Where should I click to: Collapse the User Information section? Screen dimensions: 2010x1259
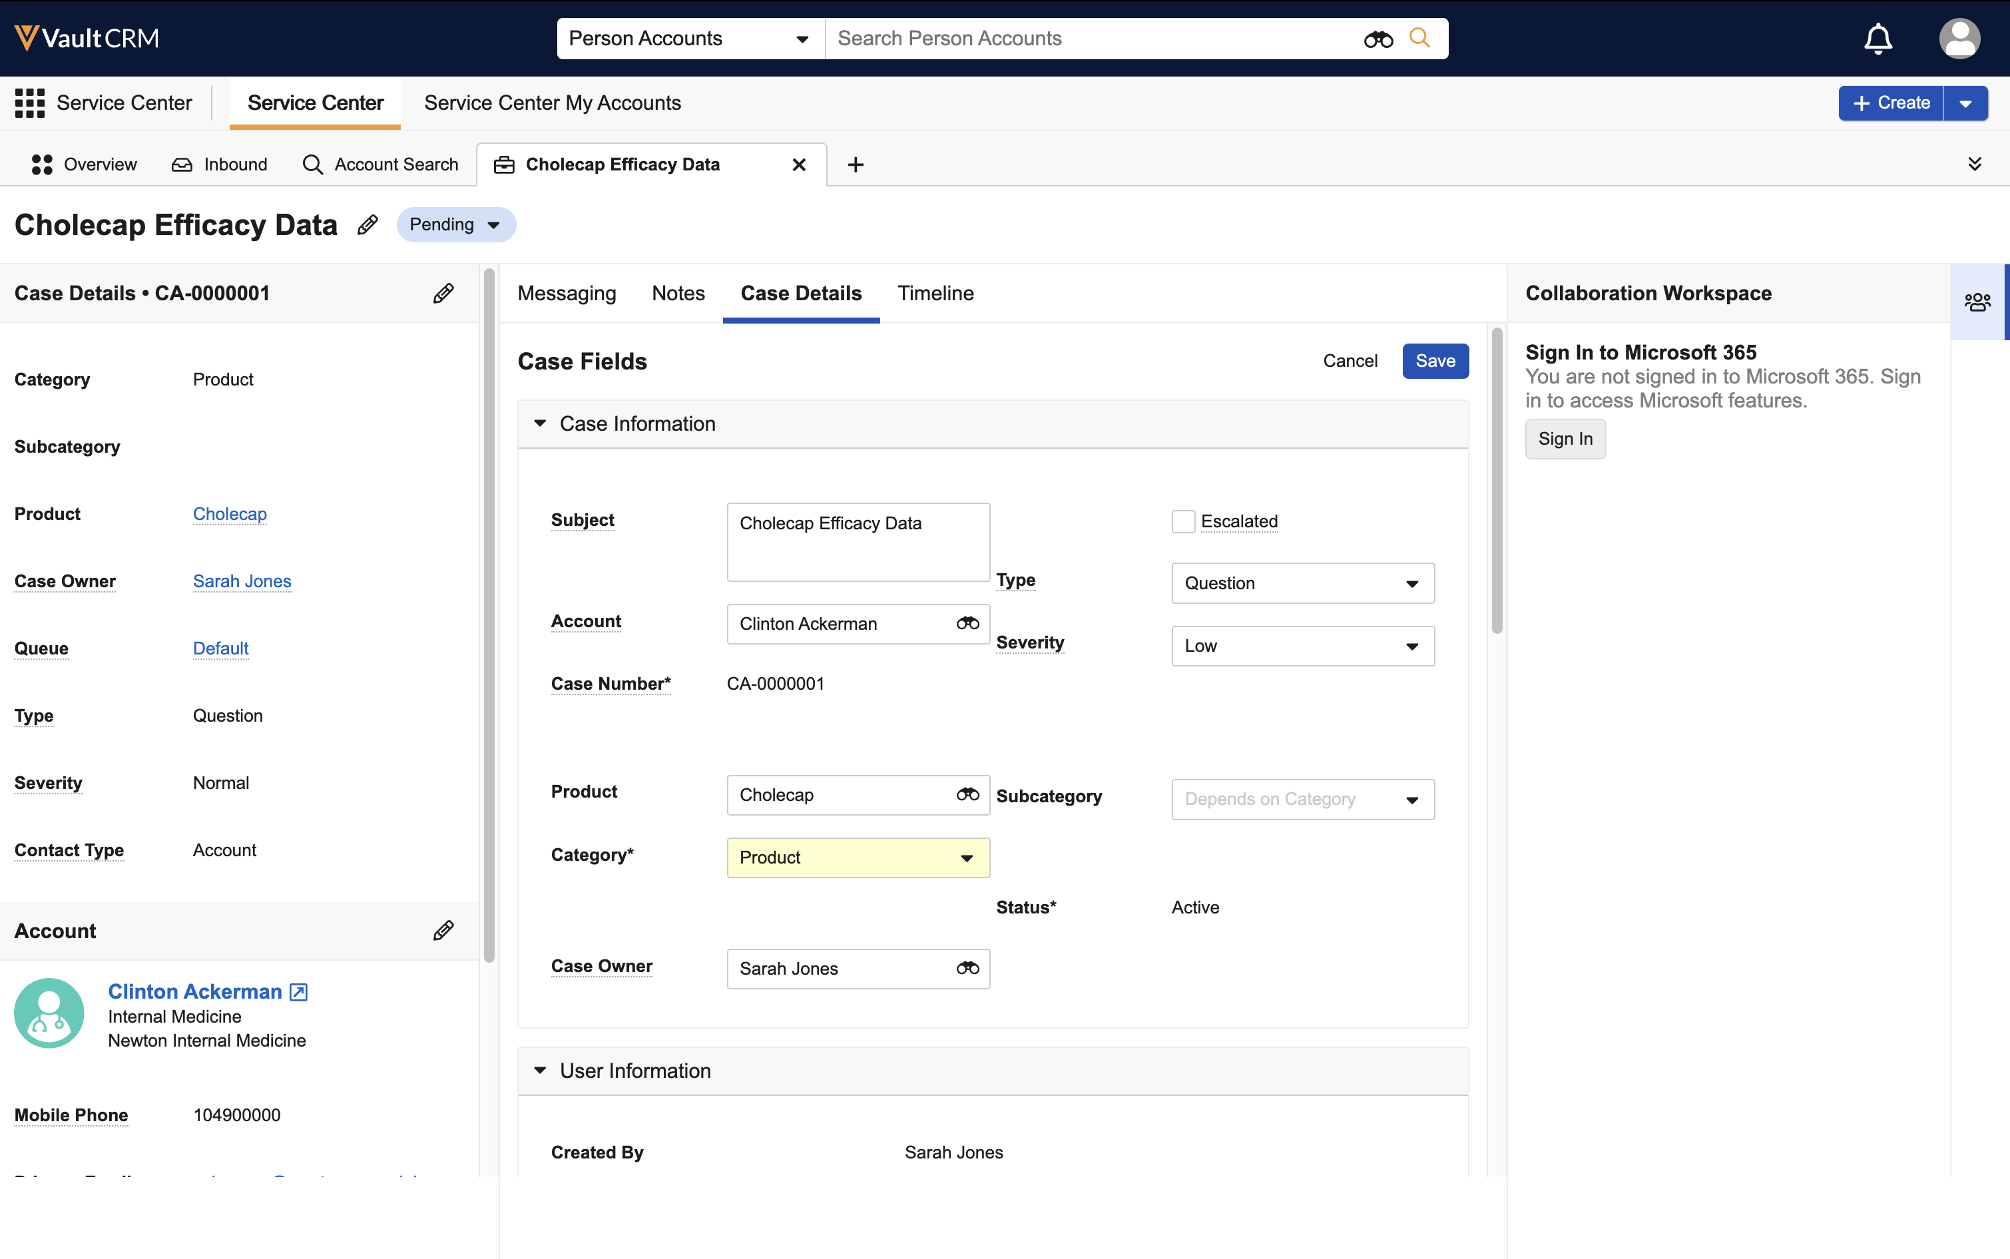tap(541, 1071)
